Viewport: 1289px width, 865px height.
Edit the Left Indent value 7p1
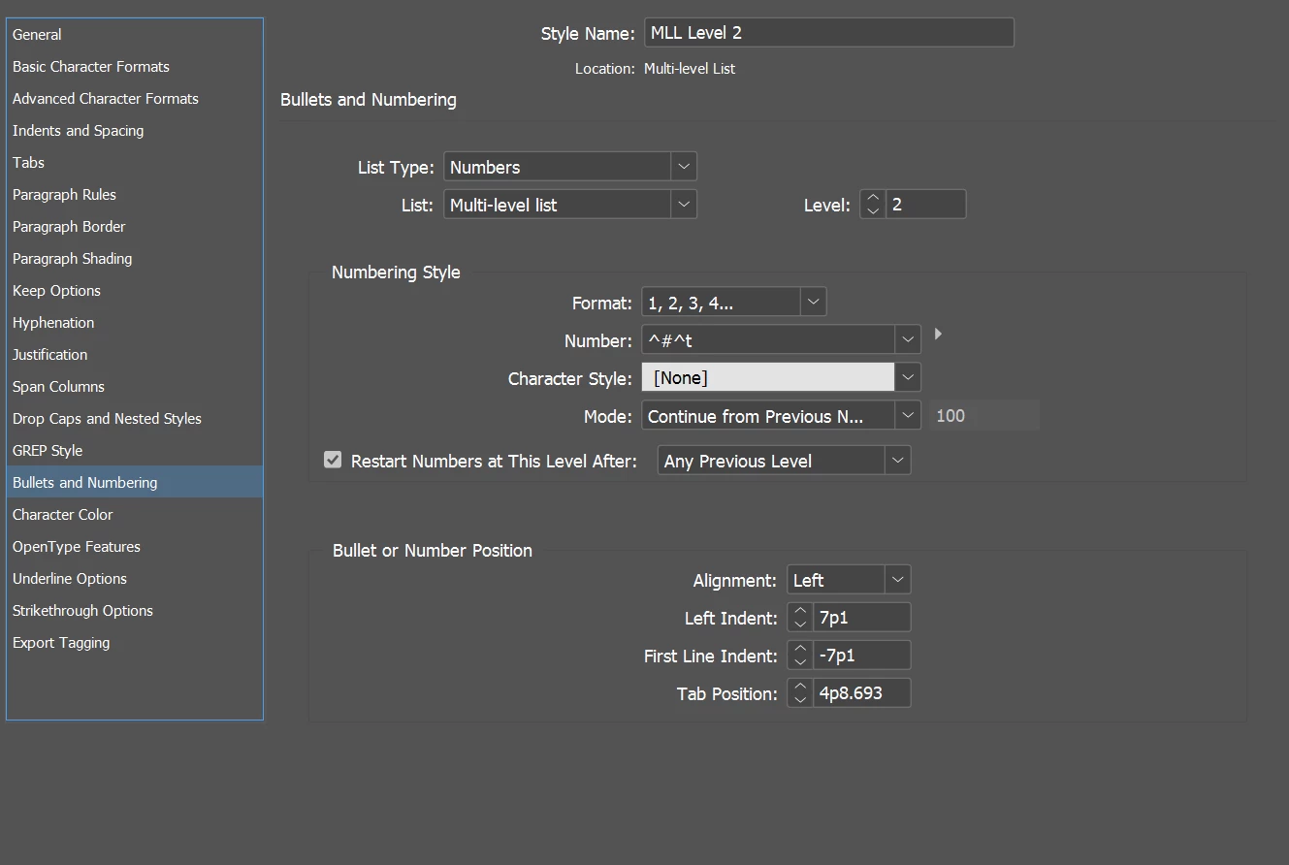point(861,618)
